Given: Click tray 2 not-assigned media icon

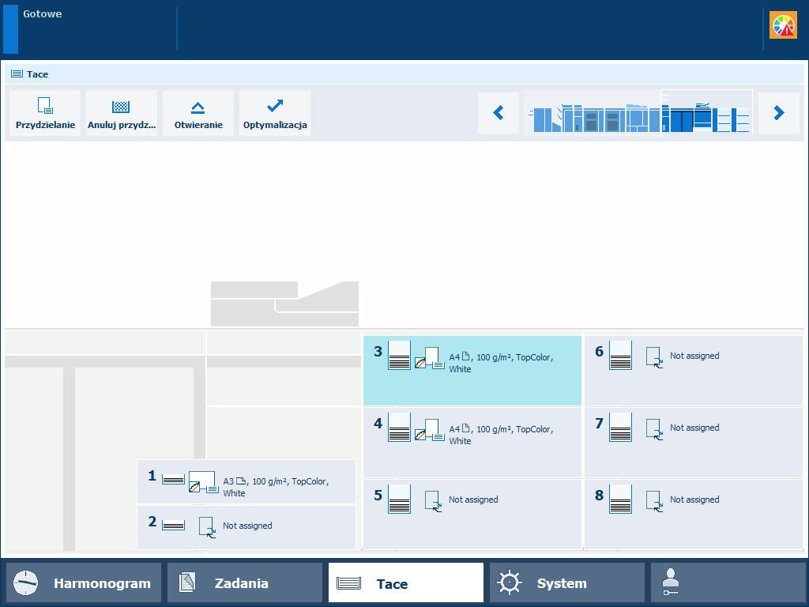Looking at the screenshot, I should (x=207, y=527).
